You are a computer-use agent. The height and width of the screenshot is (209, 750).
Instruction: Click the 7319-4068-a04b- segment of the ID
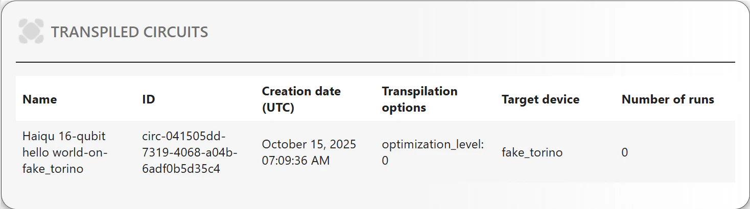pyautogui.click(x=190, y=152)
